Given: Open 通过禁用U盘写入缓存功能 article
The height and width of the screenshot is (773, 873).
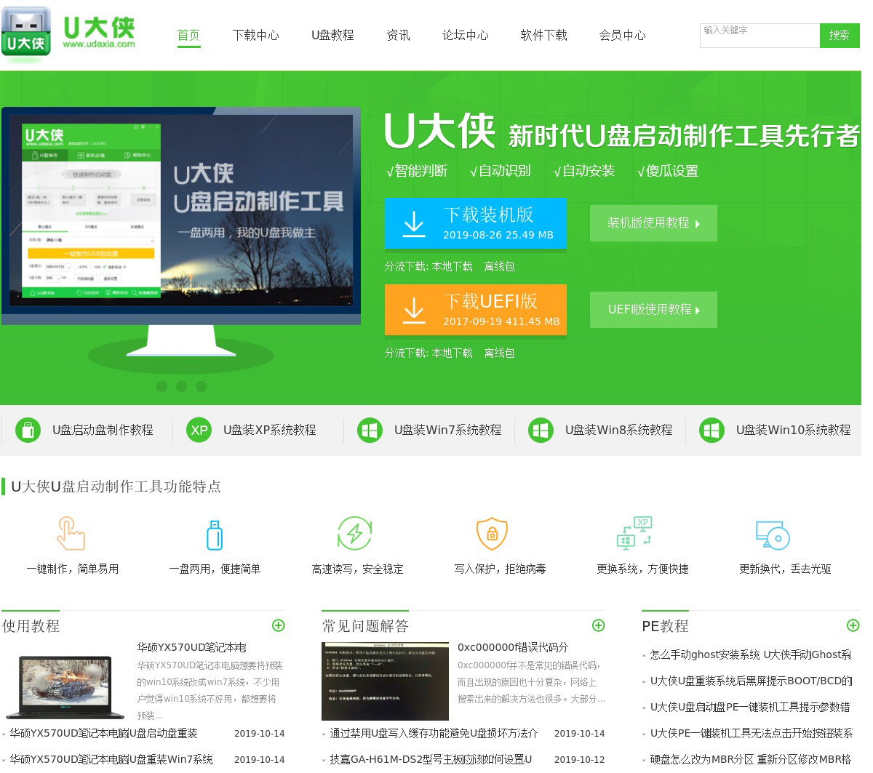Looking at the screenshot, I should click(x=434, y=733).
